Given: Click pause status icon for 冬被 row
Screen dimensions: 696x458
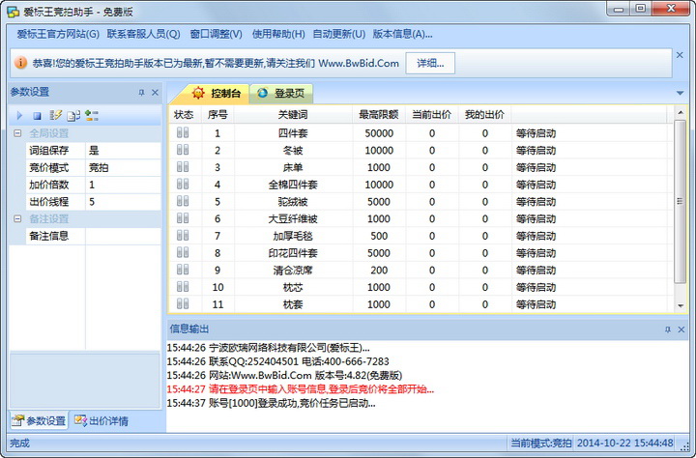Looking at the screenshot, I should coord(183,150).
